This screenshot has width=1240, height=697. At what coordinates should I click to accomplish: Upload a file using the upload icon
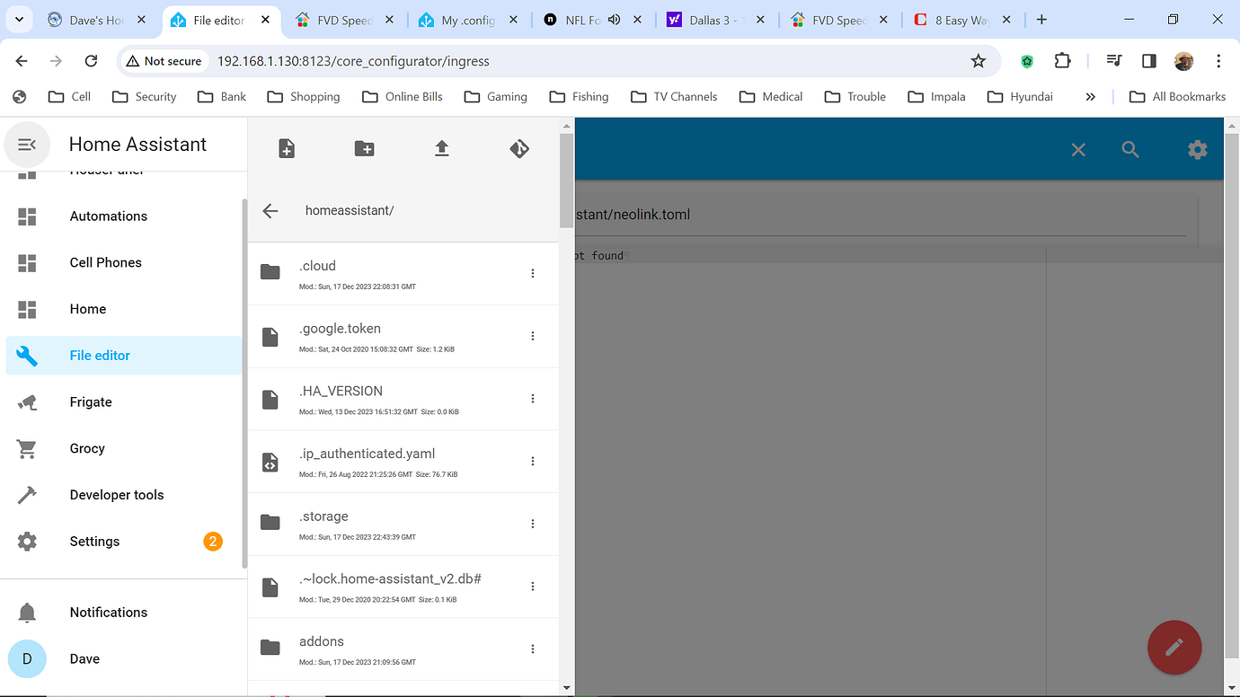point(441,148)
